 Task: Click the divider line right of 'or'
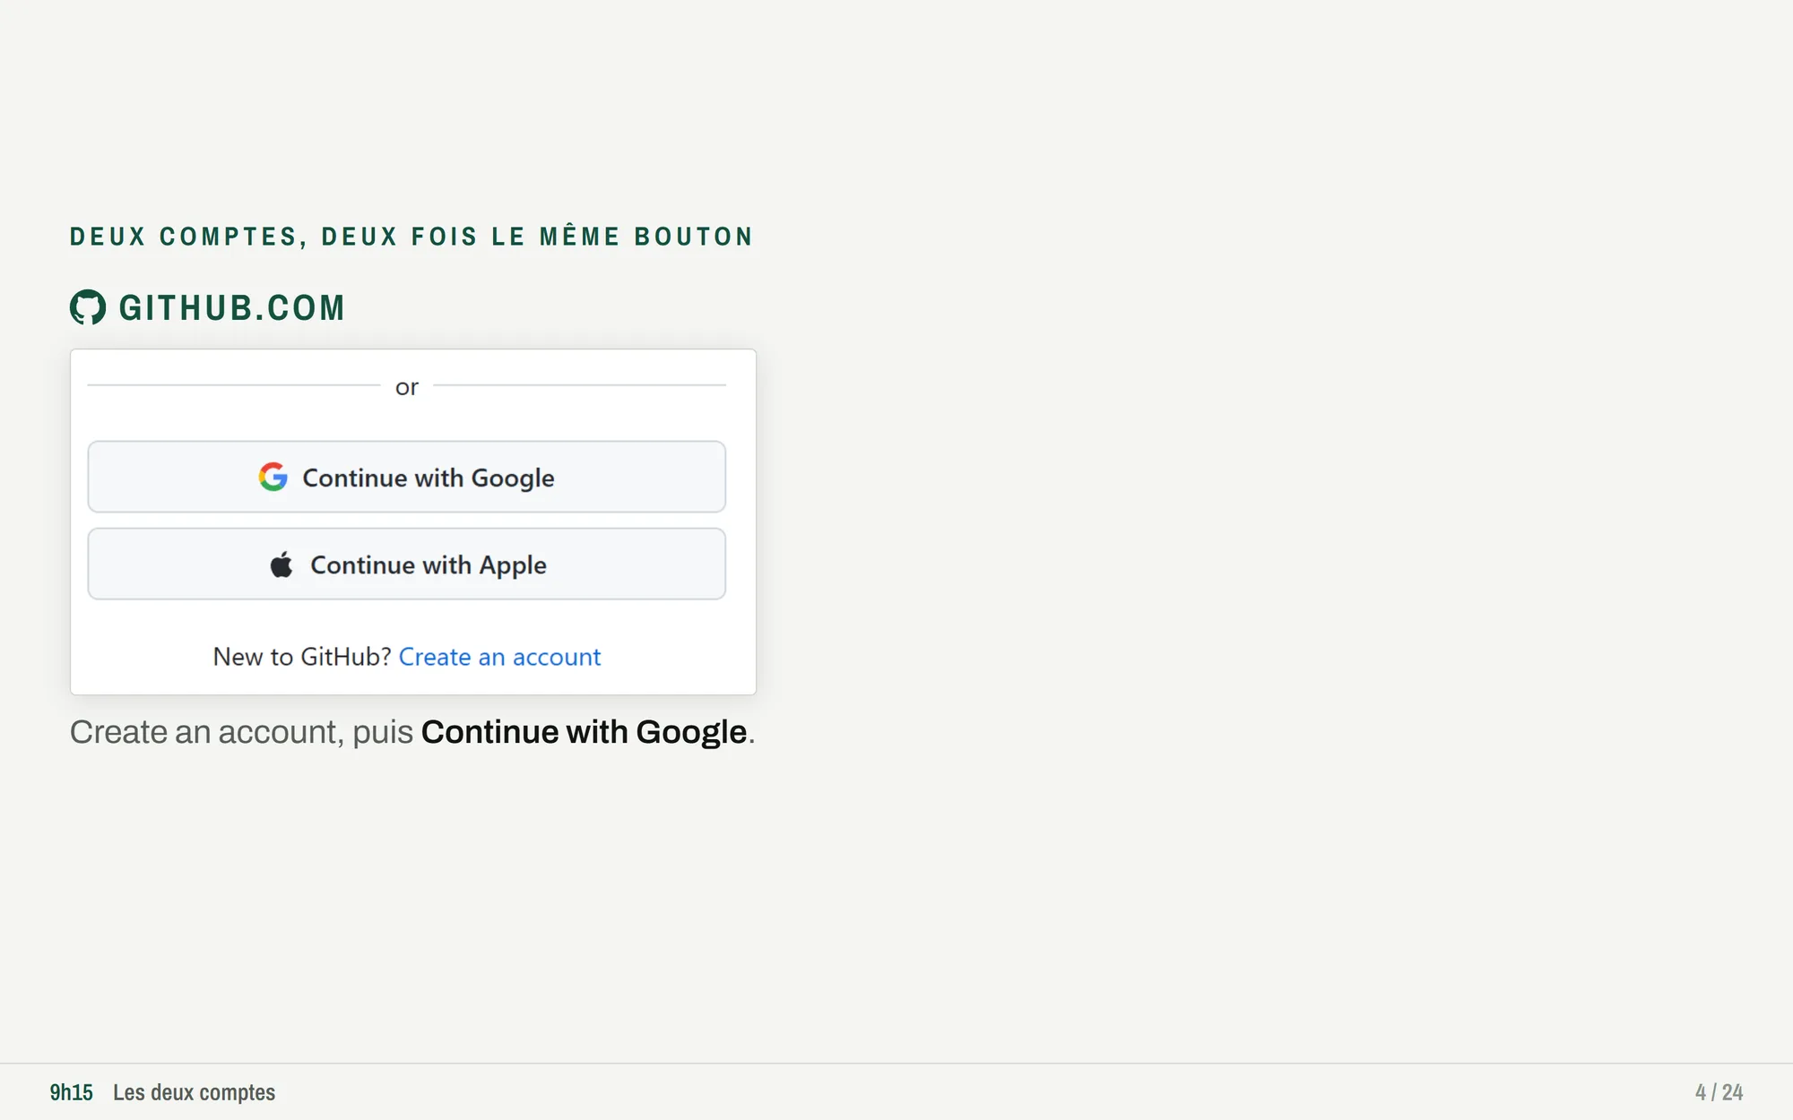coord(579,385)
